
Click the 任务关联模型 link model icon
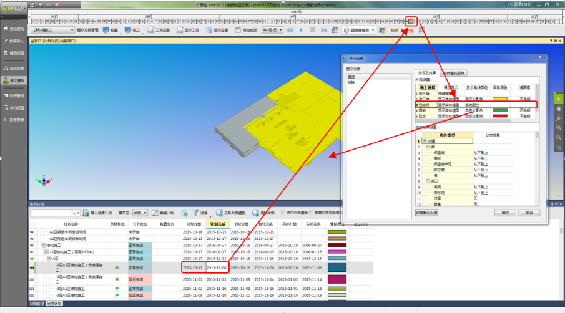pyautogui.click(x=219, y=213)
